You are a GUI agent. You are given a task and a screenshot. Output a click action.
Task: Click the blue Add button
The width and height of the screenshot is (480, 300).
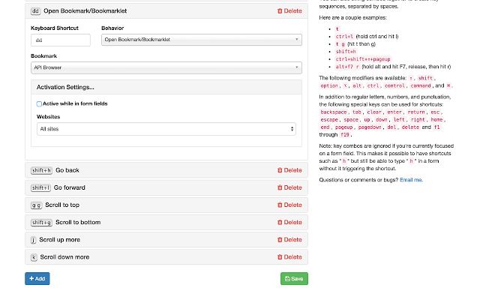37,278
